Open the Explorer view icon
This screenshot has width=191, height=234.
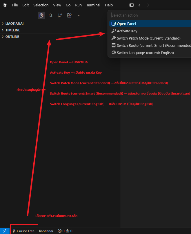41,15
